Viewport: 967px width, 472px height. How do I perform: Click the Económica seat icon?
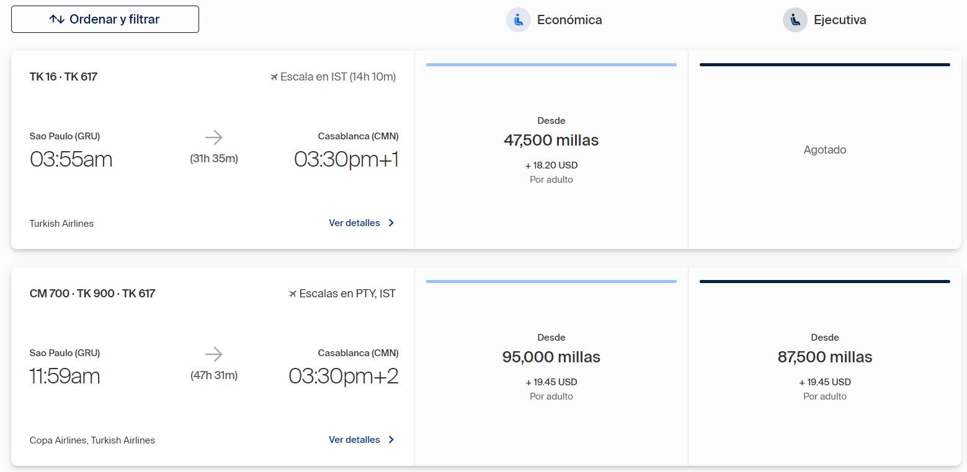point(518,20)
